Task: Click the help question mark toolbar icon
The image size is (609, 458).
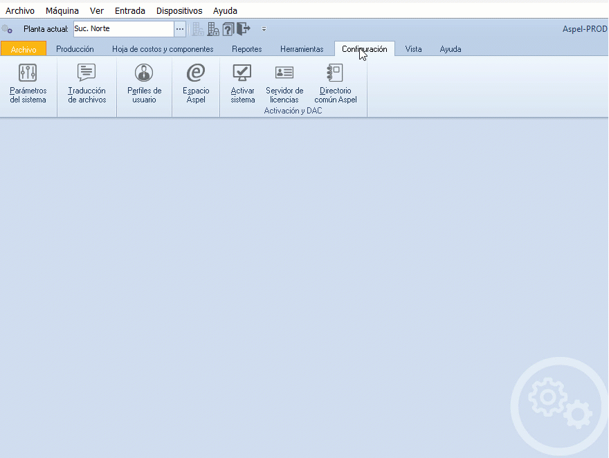Action: pos(228,29)
